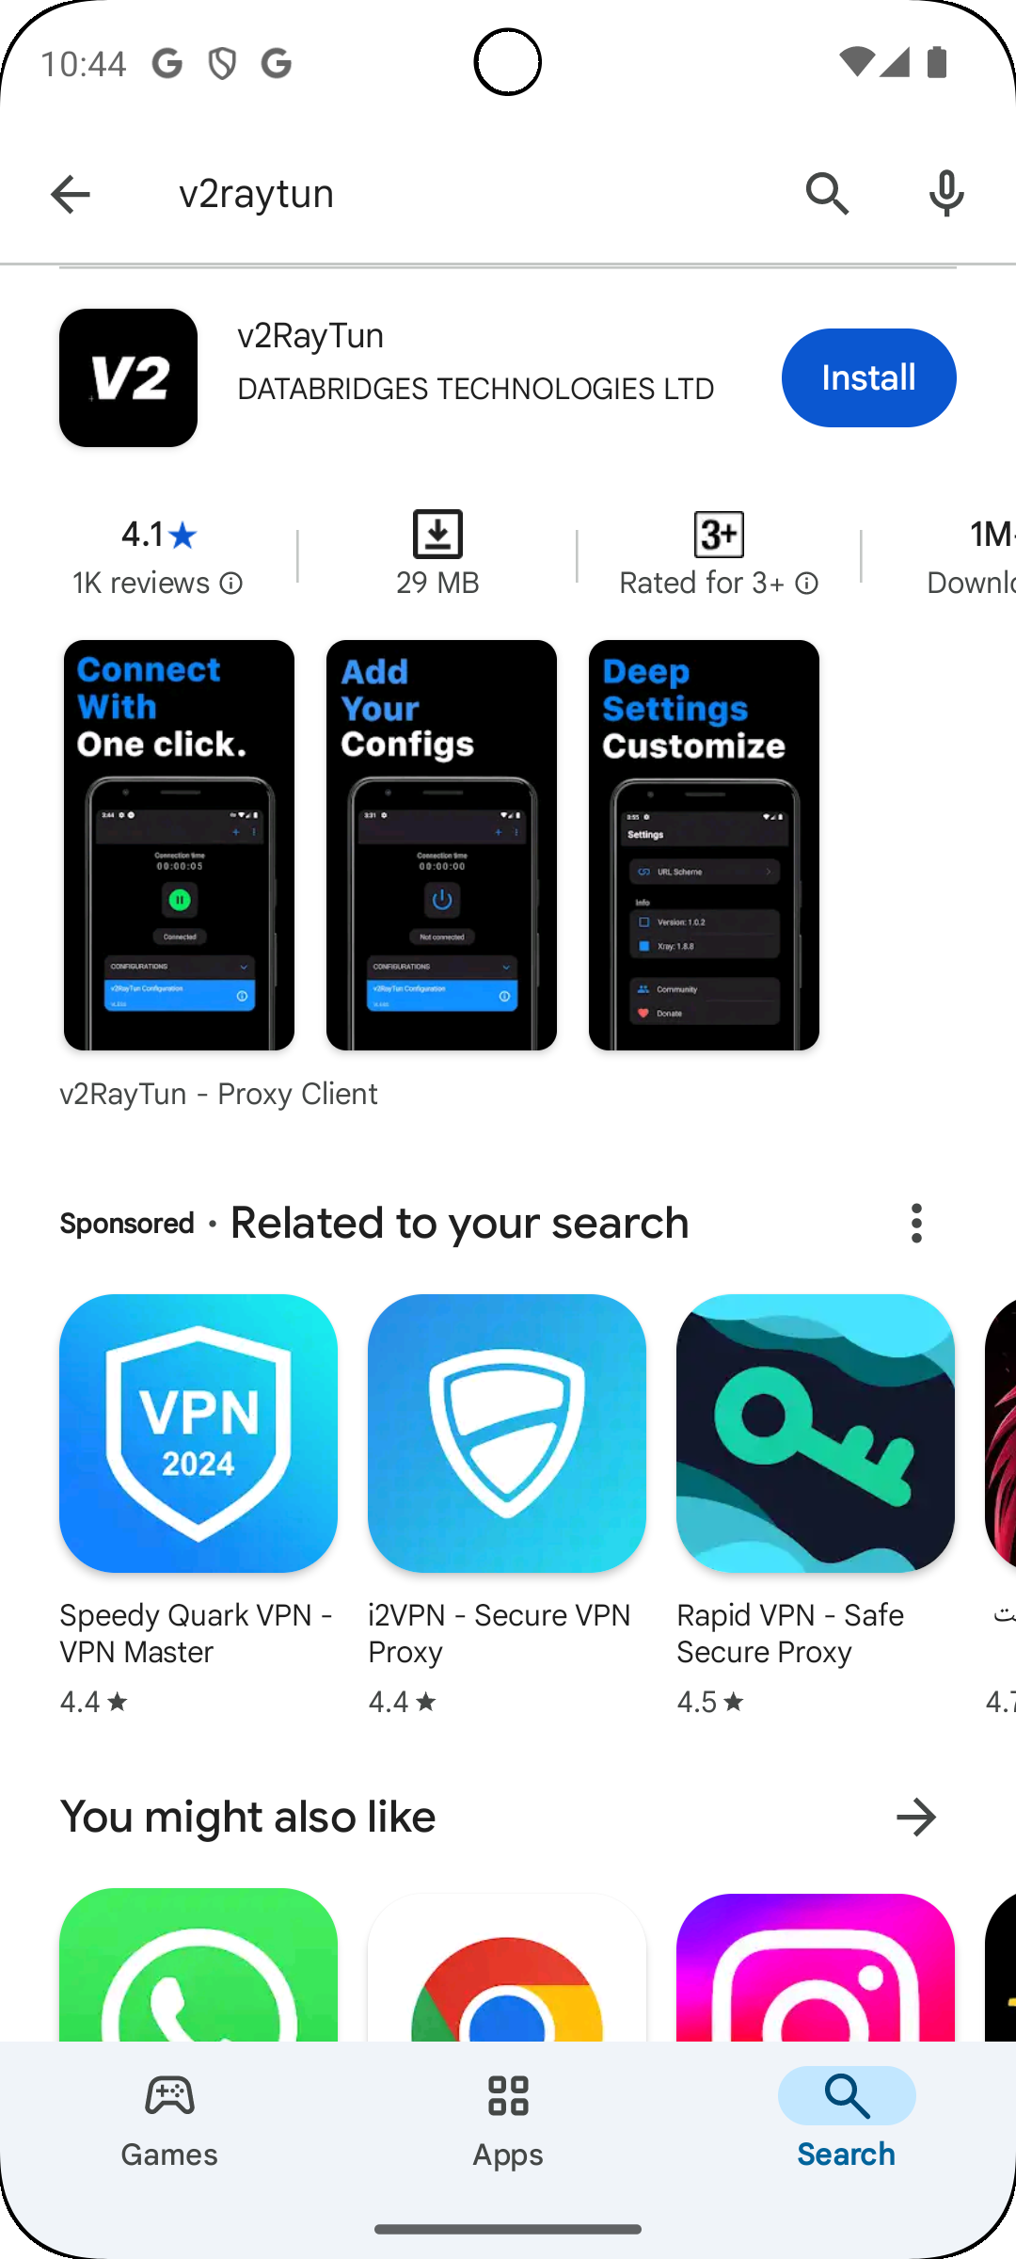The height and width of the screenshot is (2259, 1016).
Task: Open three-dot menu for sponsored section
Action: (916, 1223)
